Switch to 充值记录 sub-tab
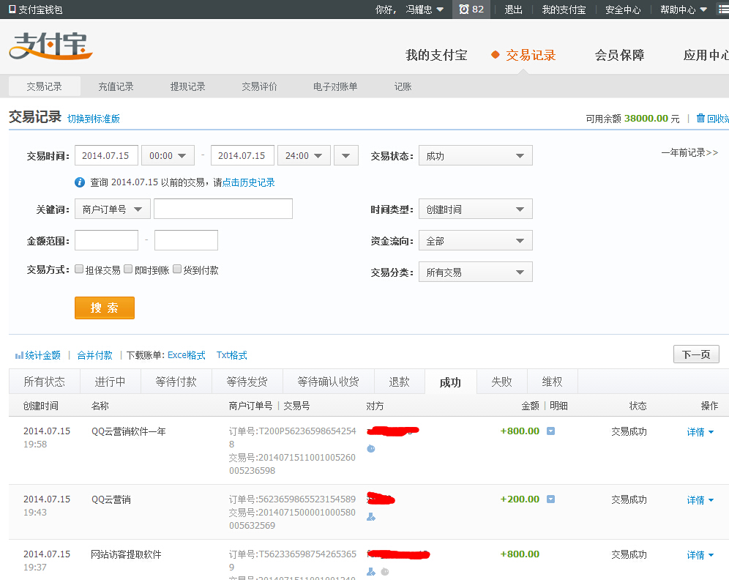The height and width of the screenshot is (580, 729). point(116,86)
